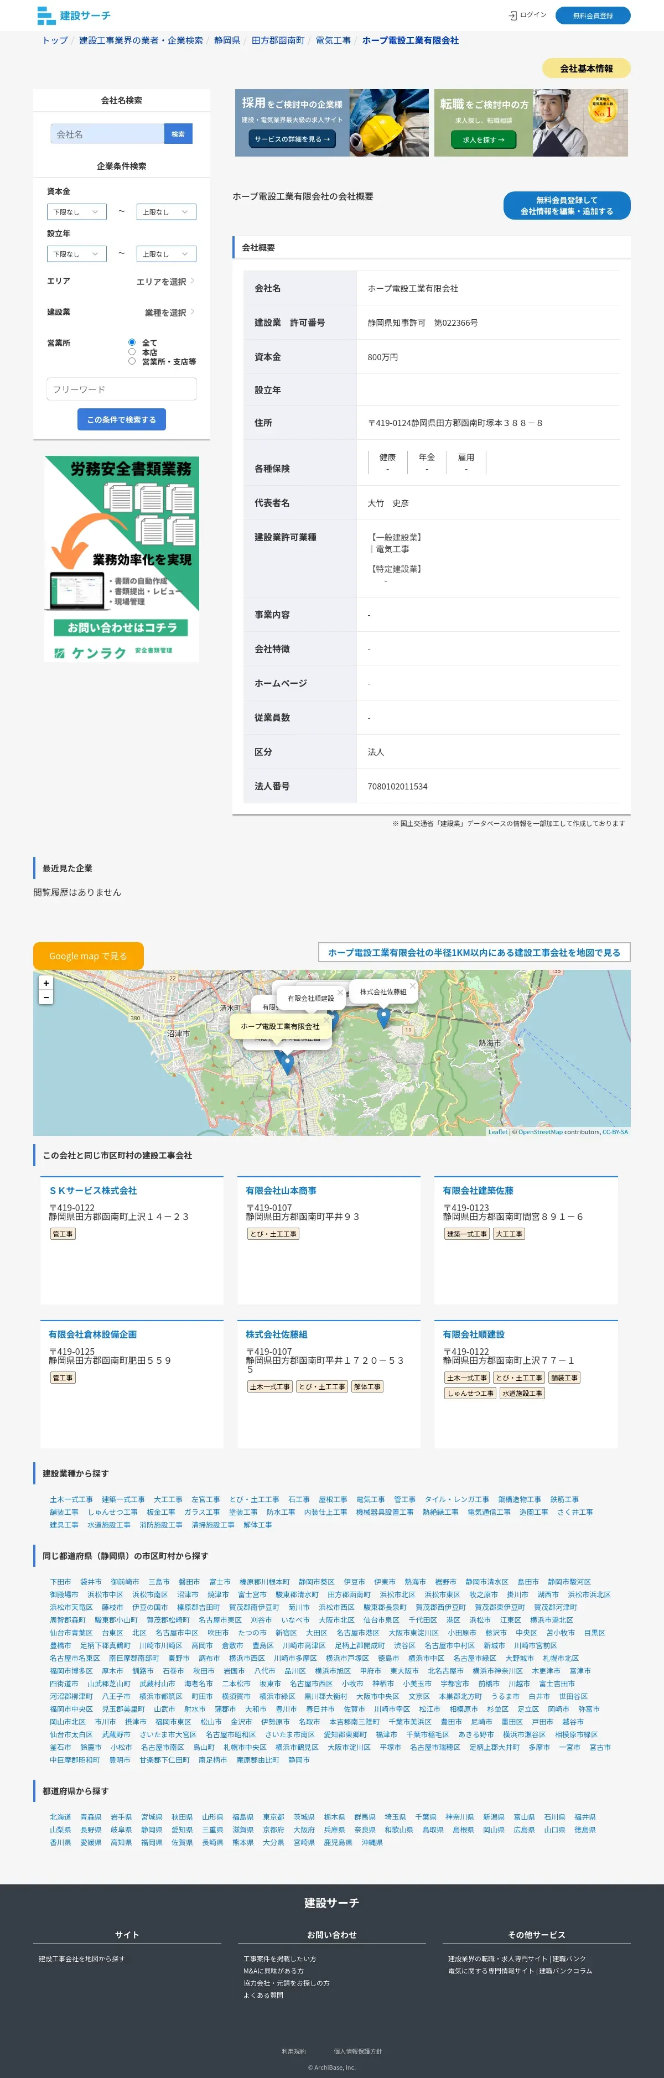Image resolution: width=664 pixels, height=2078 pixels.
Task: Open the 有限会社建築佐藤 company link
Action: [x=478, y=1191]
